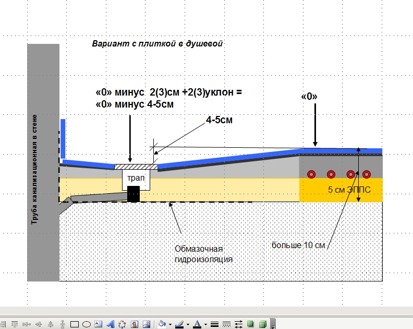Apply Font Color letter A
Viewport: 413px width, 329px height.
(x=197, y=324)
